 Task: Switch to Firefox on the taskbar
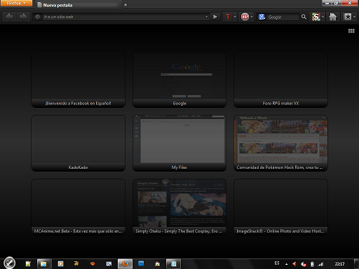(x=125, y=263)
